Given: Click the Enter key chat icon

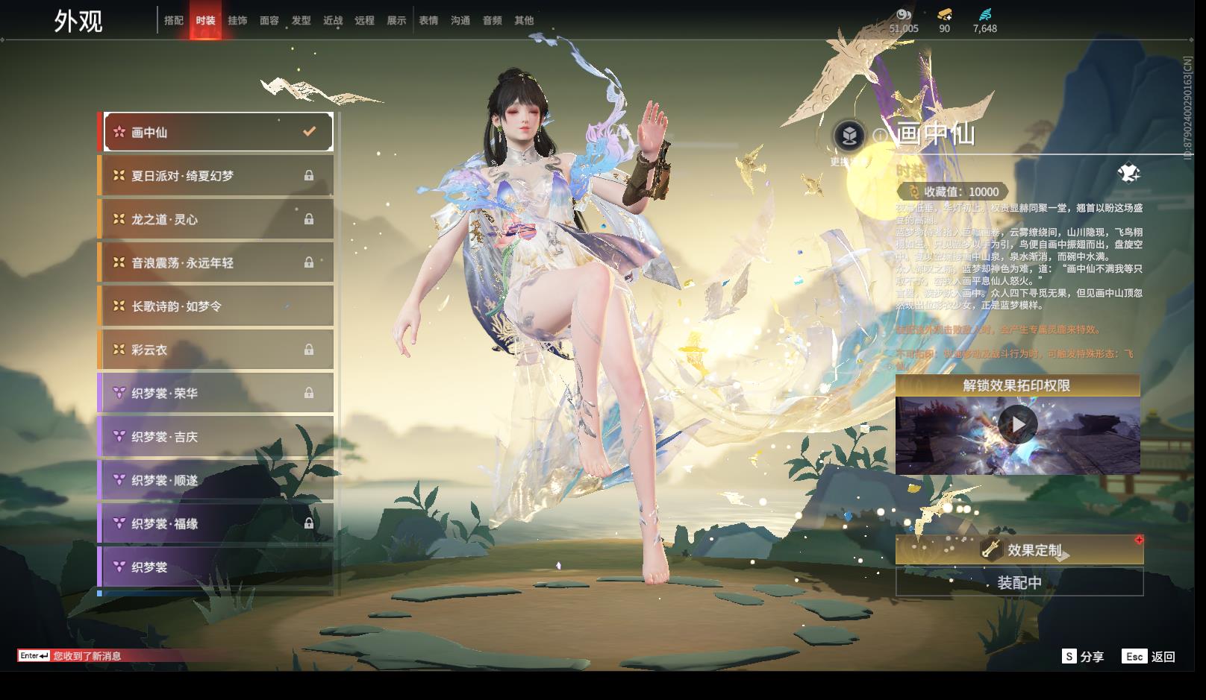Looking at the screenshot, I should tap(34, 656).
